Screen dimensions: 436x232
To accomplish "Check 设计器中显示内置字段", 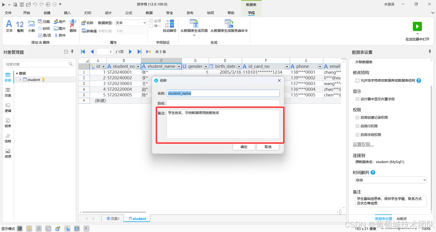I will pos(357,99).
